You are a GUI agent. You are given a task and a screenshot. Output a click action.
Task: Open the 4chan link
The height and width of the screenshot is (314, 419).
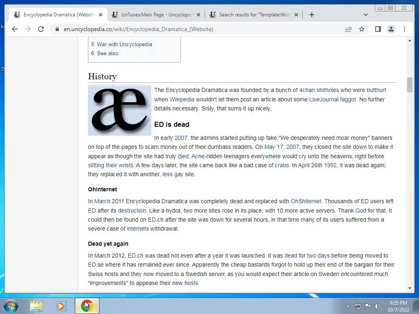click(306, 90)
